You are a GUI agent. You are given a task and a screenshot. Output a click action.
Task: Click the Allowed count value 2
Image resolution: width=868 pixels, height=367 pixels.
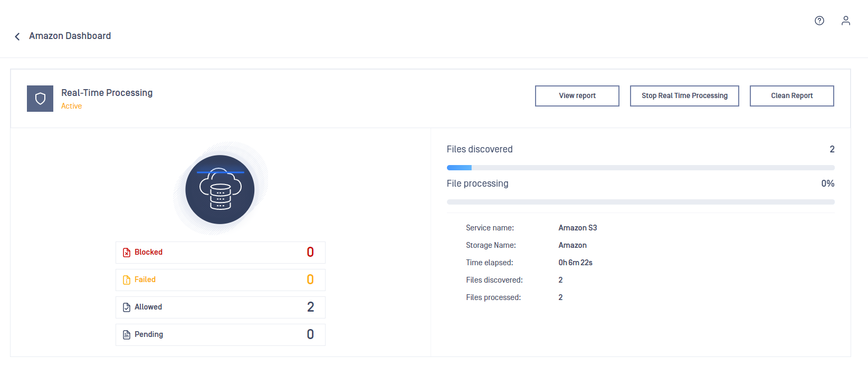coord(310,307)
